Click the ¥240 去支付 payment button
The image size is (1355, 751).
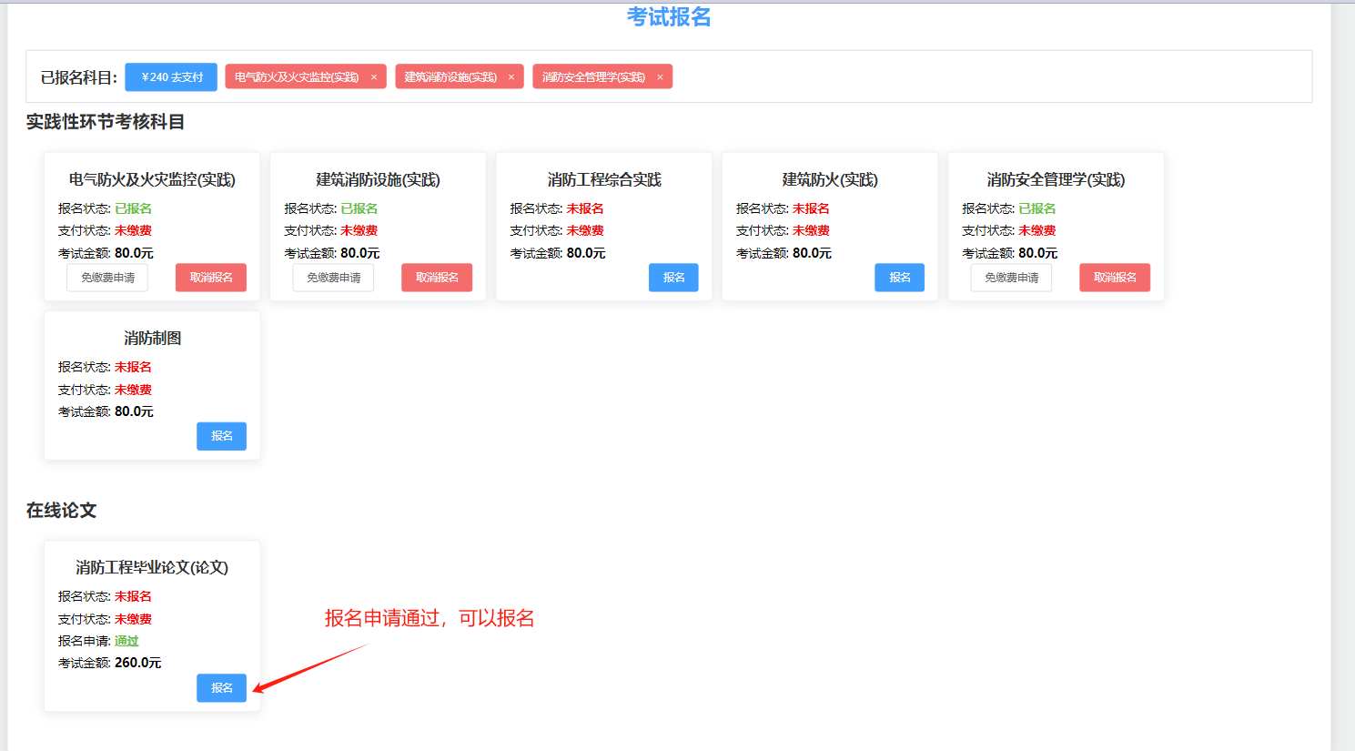(x=171, y=77)
